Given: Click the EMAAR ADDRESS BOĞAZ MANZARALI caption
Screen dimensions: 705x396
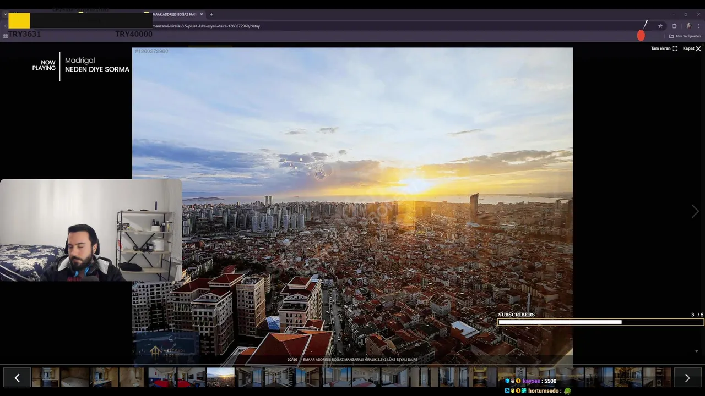Looking at the screenshot, I should click(360, 360).
